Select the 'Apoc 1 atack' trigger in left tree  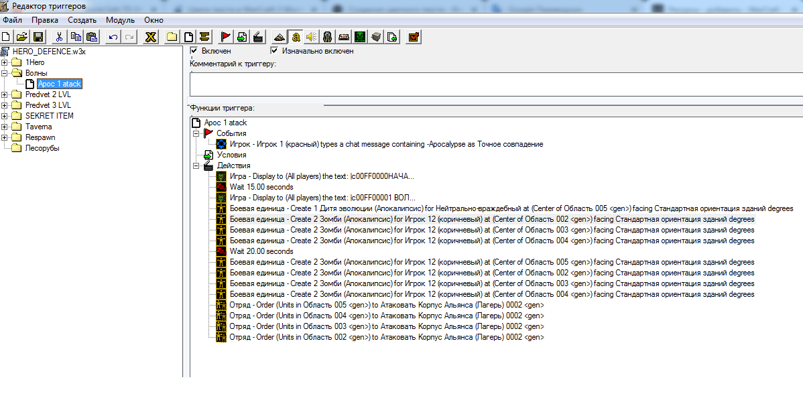[x=60, y=84]
